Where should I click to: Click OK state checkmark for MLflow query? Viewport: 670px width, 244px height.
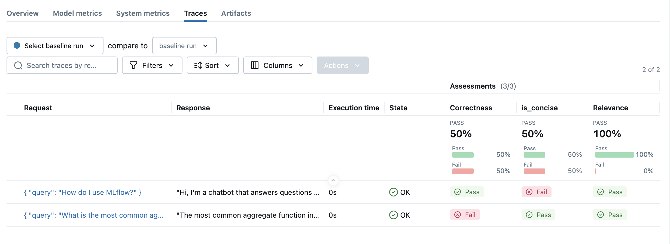click(x=393, y=192)
